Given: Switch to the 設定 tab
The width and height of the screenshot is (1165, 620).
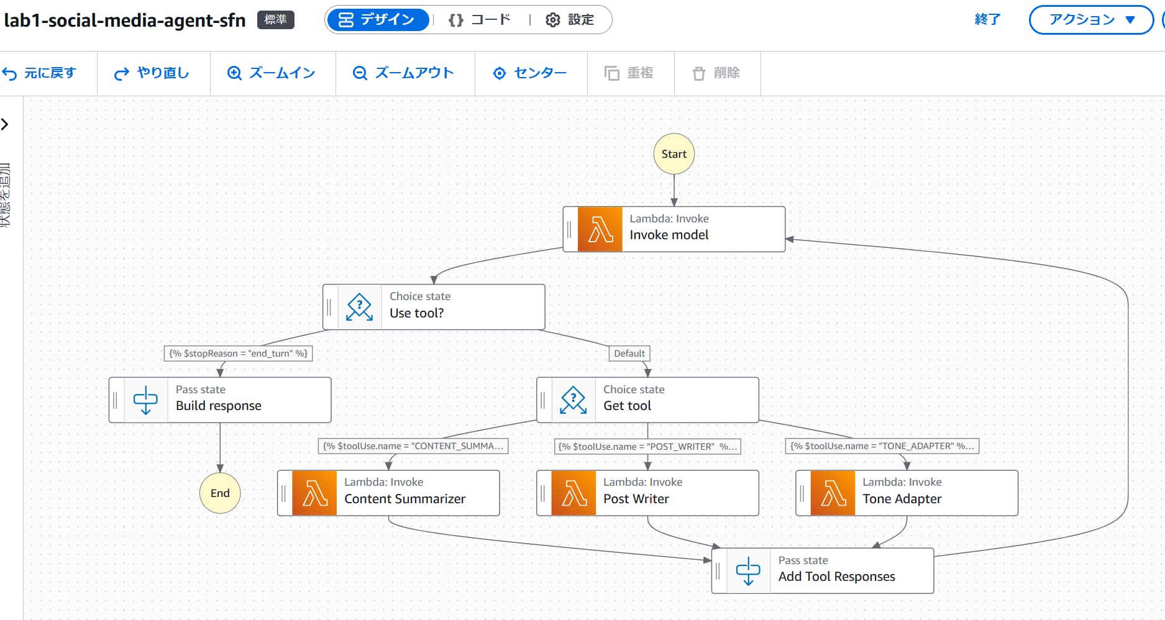Looking at the screenshot, I should tap(570, 20).
